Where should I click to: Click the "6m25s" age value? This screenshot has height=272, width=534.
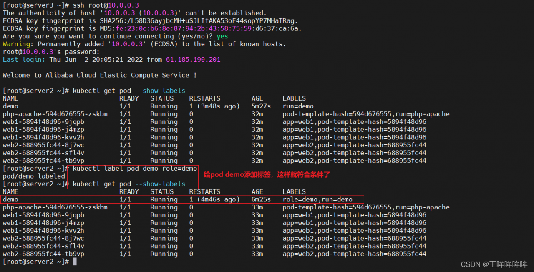pyautogui.click(x=261, y=199)
